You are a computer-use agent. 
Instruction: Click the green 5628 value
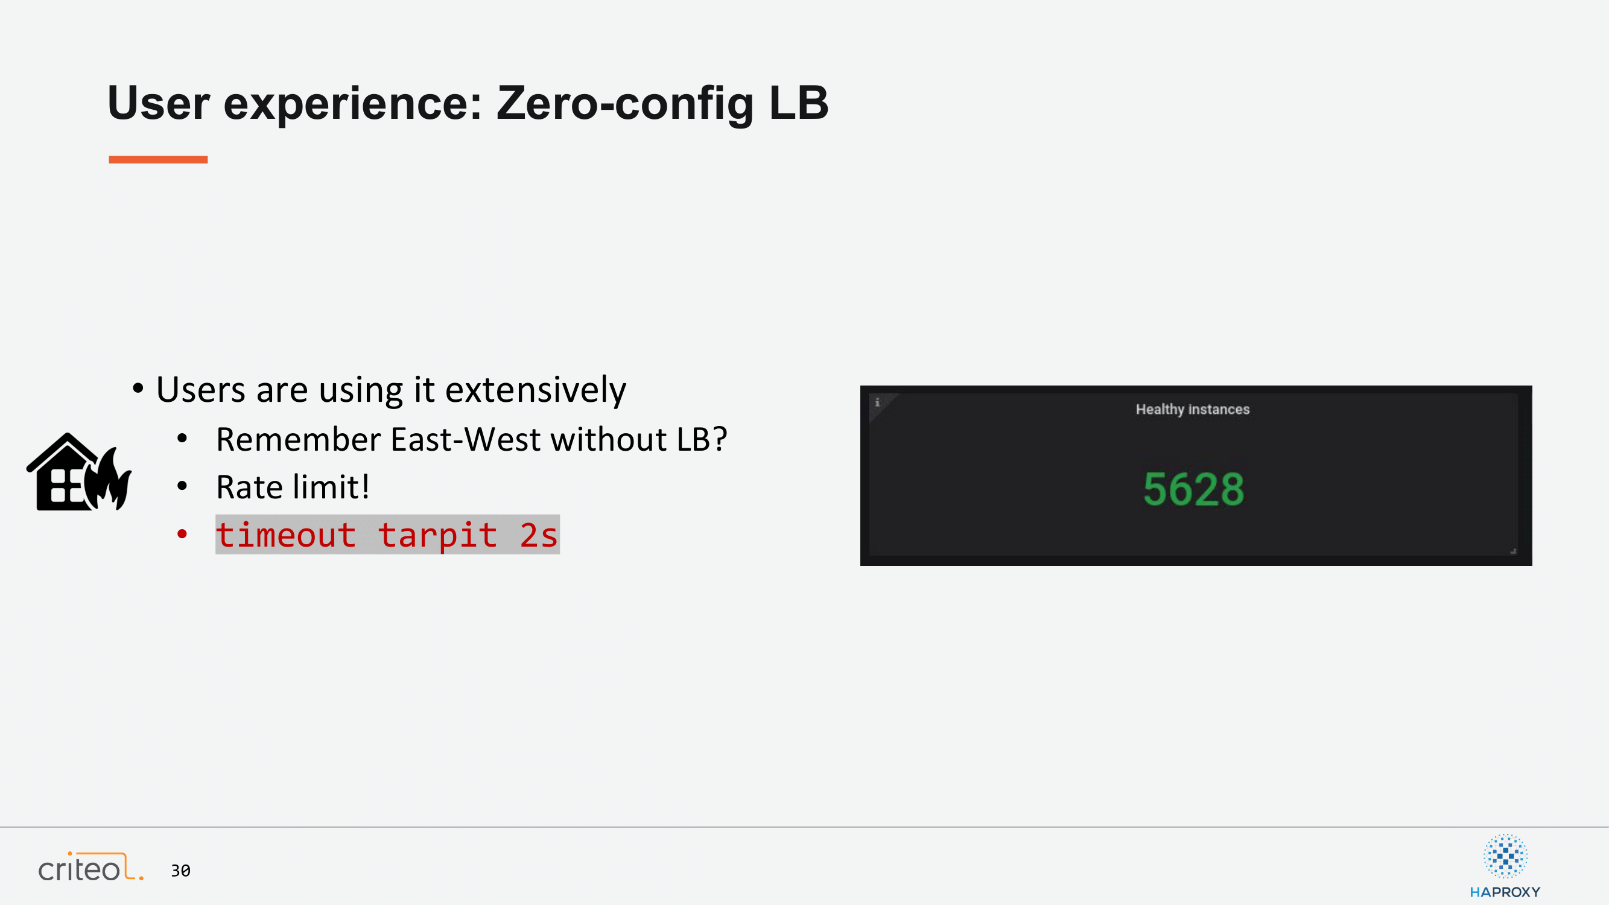pyautogui.click(x=1193, y=489)
